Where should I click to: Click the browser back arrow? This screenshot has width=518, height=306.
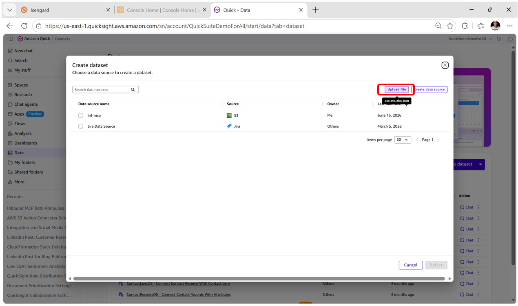[10, 26]
